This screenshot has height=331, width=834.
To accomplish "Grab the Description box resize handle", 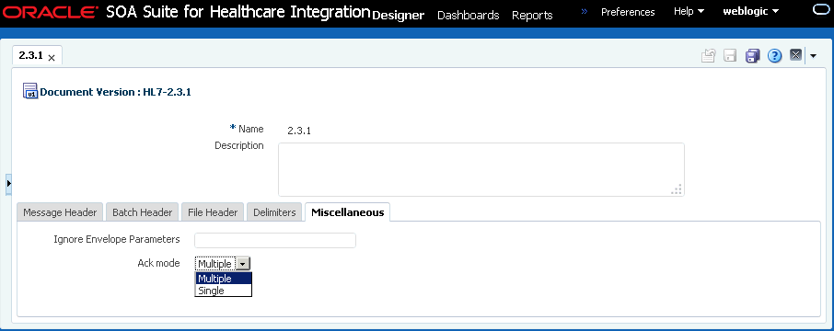I will 678,190.
